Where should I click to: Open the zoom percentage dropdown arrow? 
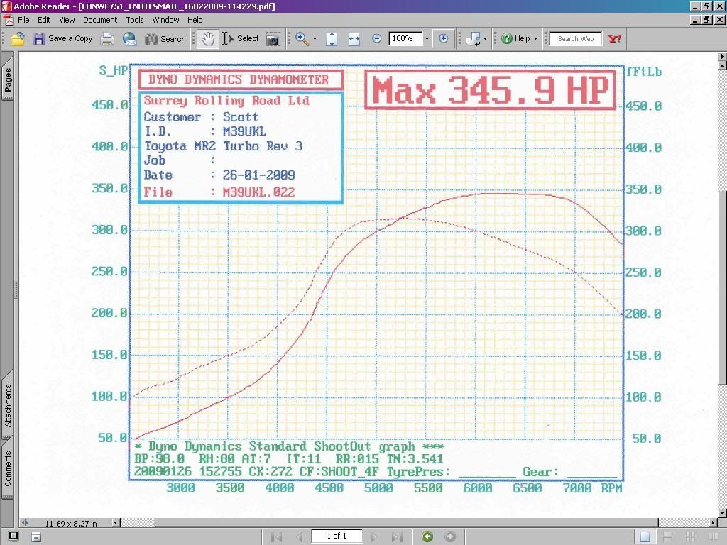click(427, 38)
